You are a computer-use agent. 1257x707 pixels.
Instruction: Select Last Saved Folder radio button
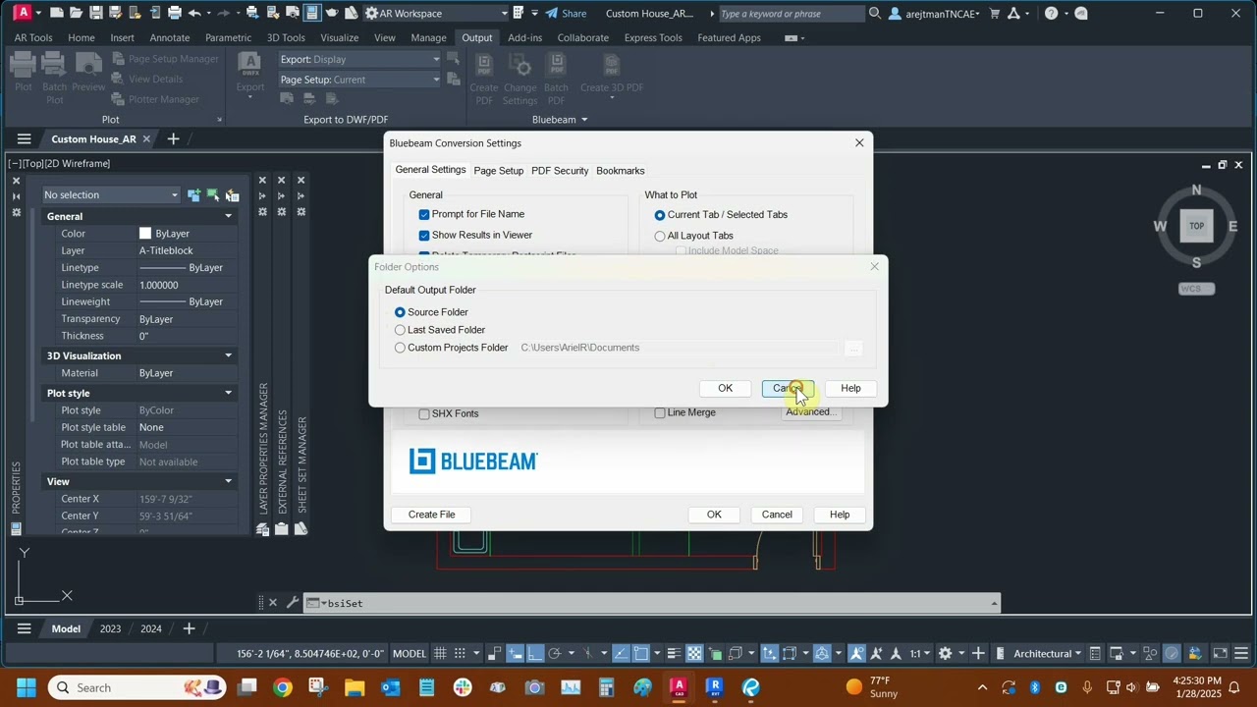point(400,330)
